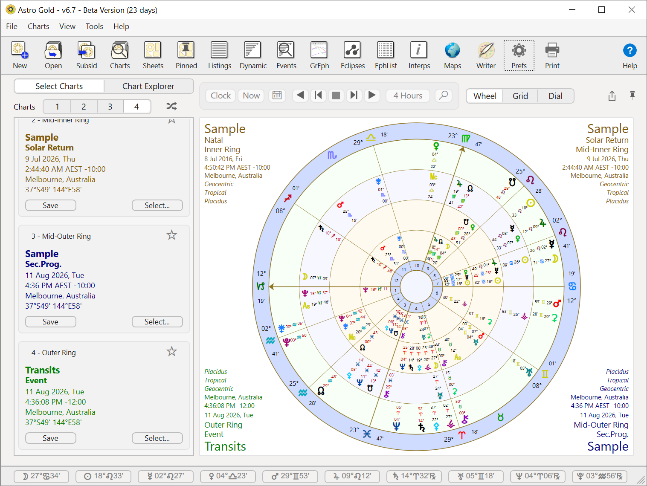Switch to Dial view

555,96
